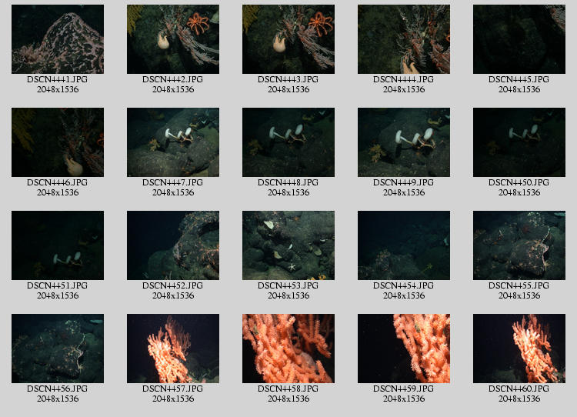Click the DSCN4459.JPG filename label
Screen dimensions: 577x417
point(404,389)
